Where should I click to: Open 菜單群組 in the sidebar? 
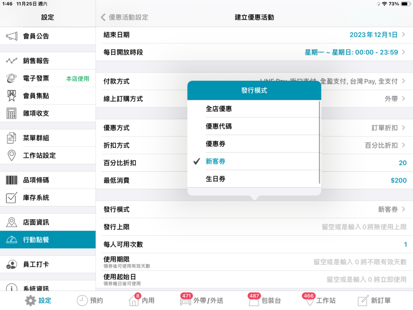click(48, 138)
